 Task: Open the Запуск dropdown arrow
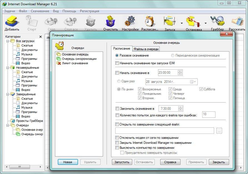pyautogui.click(x=182, y=23)
